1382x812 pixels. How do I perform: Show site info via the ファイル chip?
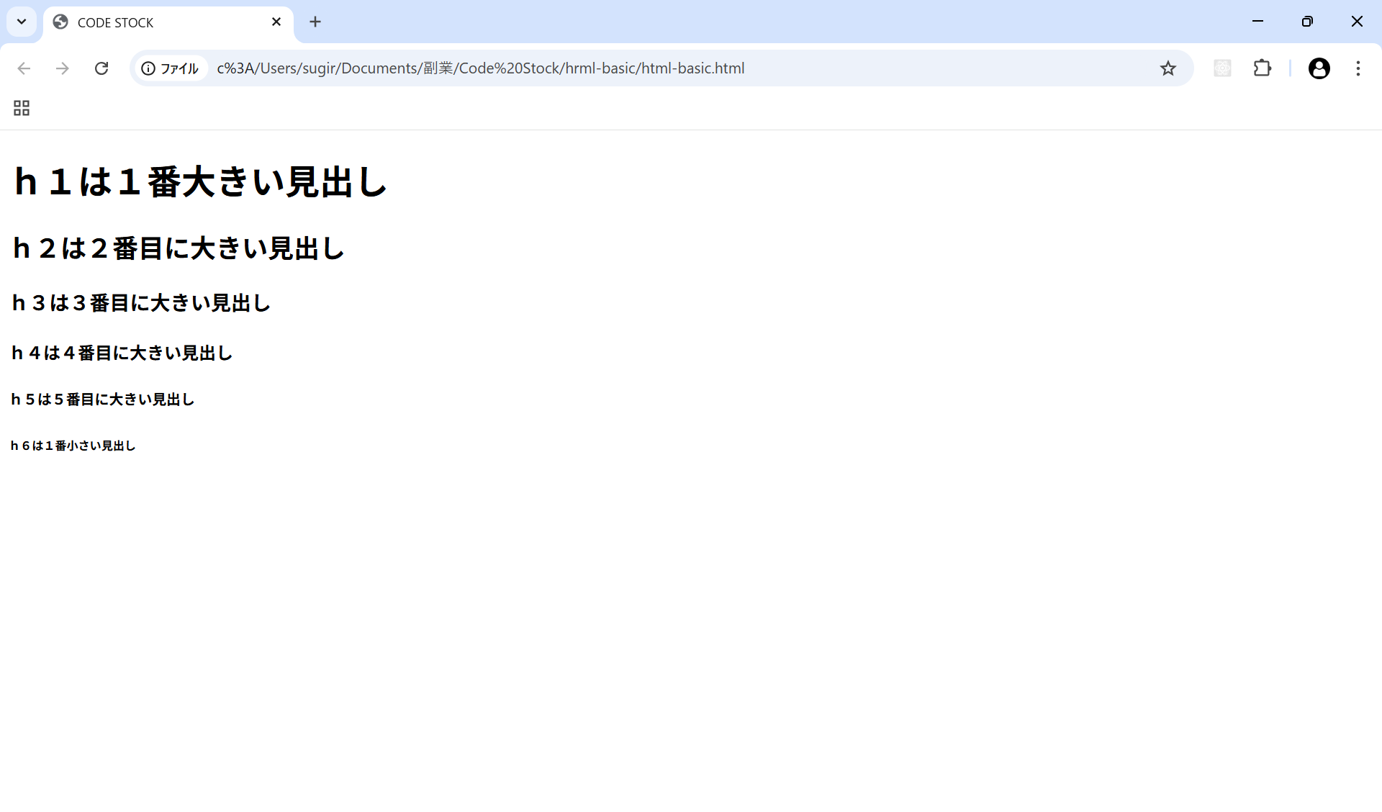[171, 68]
